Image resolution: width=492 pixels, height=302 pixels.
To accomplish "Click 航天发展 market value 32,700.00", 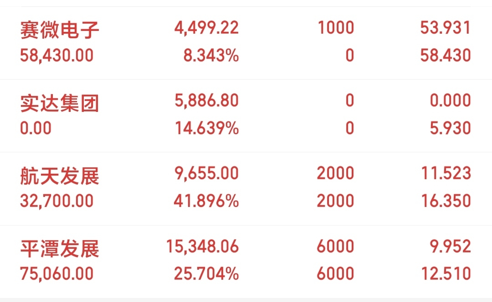I will [56, 201].
